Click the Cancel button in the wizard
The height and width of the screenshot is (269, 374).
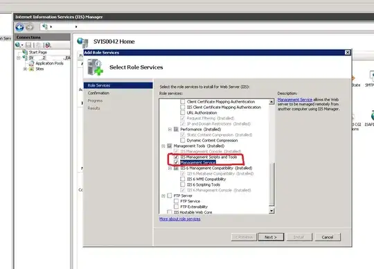tap(328, 237)
